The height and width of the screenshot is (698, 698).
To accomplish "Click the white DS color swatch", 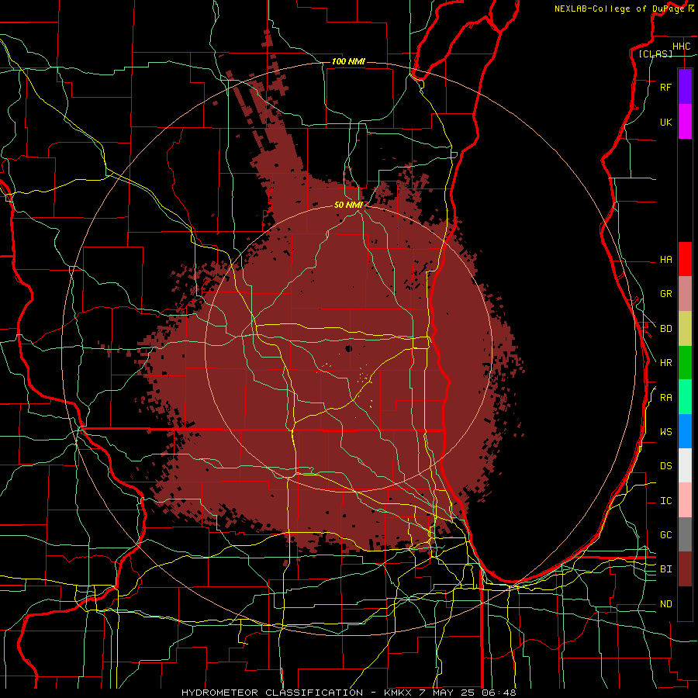I will [x=685, y=465].
